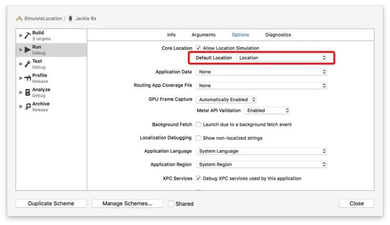Select the Archive icon in sidebar
This screenshot has width=390, height=225.
pos(28,107)
